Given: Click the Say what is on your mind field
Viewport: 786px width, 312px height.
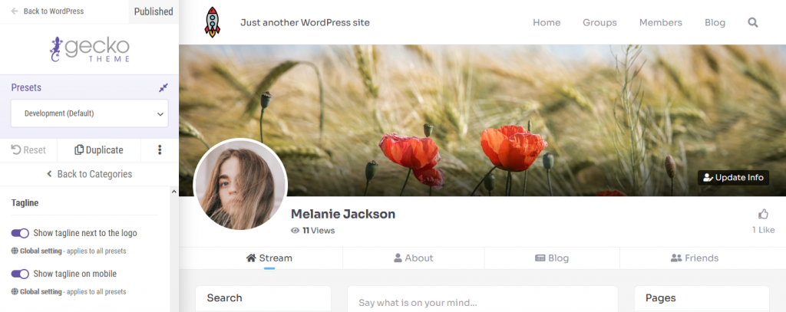Looking at the screenshot, I should [x=482, y=303].
